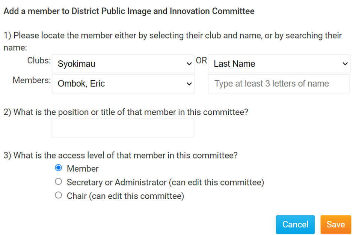Screen dimensions: 353x235
Task: Click the "Chair (can edit this committee)" label
Action: [125, 196]
